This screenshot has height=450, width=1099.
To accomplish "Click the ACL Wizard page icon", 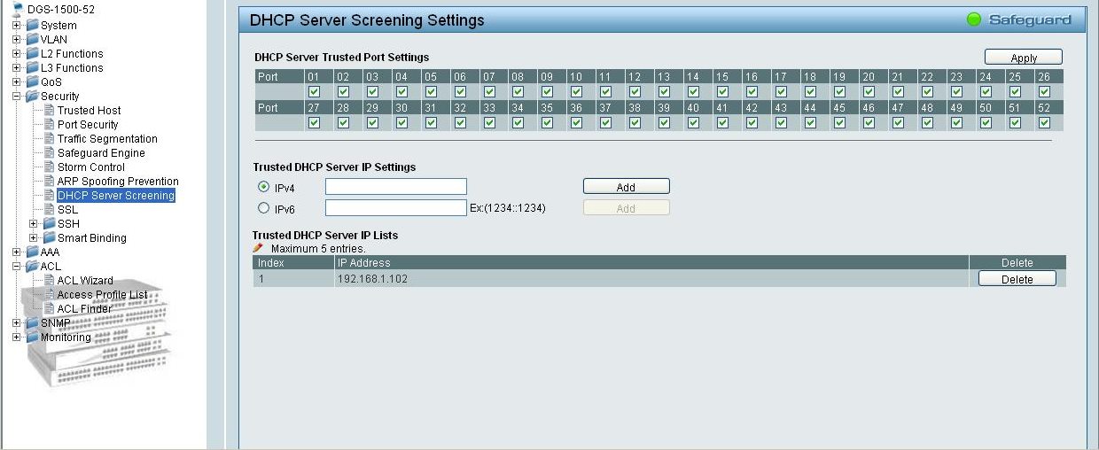I will (x=50, y=280).
